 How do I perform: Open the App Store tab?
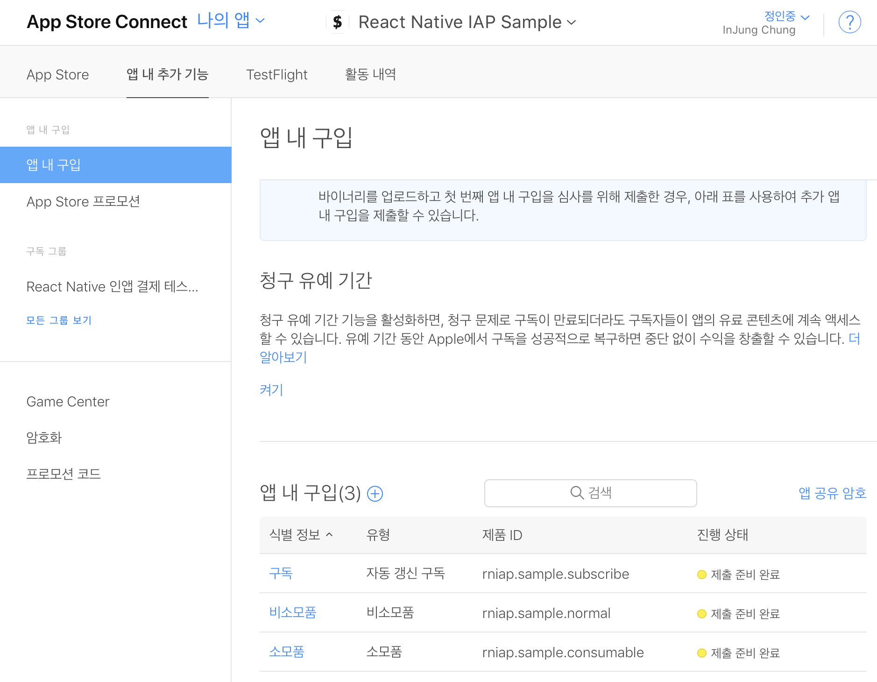point(57,74)
